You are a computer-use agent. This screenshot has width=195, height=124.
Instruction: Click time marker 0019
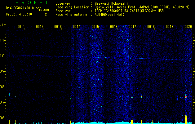170,27
